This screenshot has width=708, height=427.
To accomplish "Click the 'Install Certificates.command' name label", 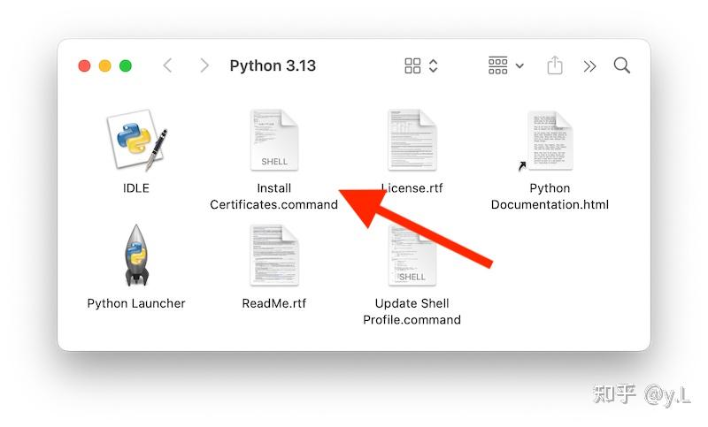I will pyautogui.click(x=273, y=196).
